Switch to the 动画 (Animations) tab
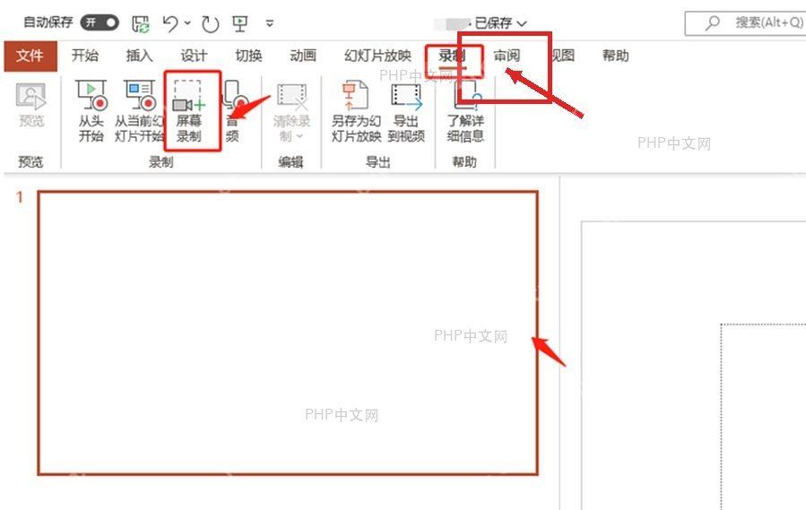 click(x=303, y=56)
